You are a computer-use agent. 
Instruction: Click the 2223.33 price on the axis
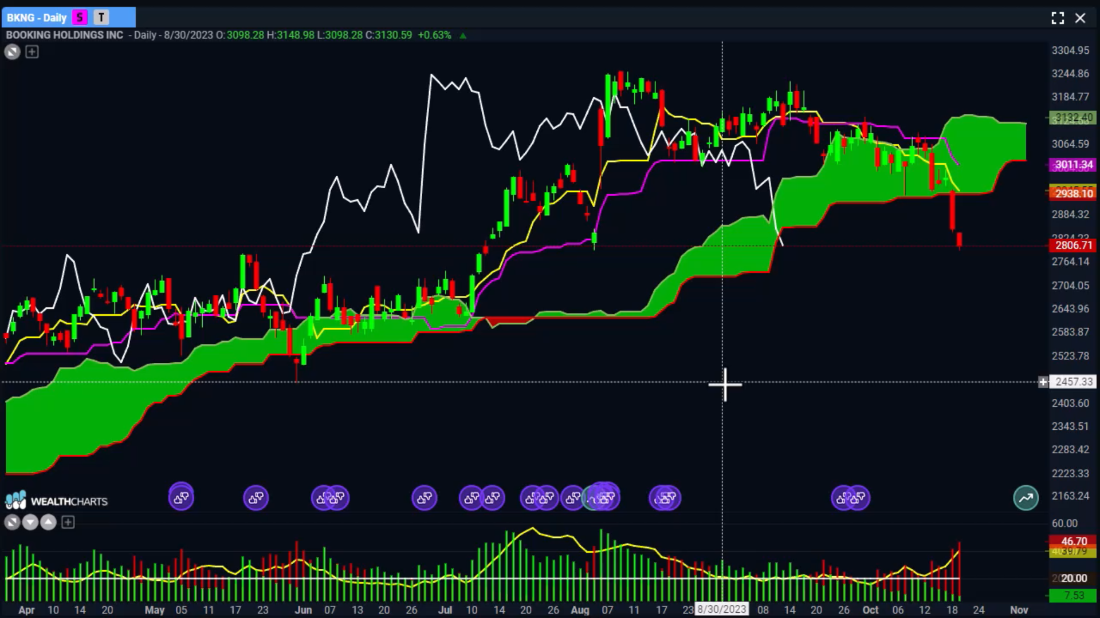pyautogui.click(x=1070, y=473)
